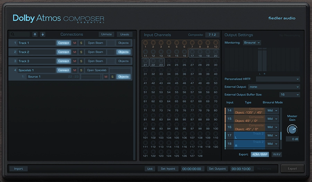The height and width of the screenshot is (182, 312).
Task: Select input channel 1 circle
Action: tap(146, 43)
